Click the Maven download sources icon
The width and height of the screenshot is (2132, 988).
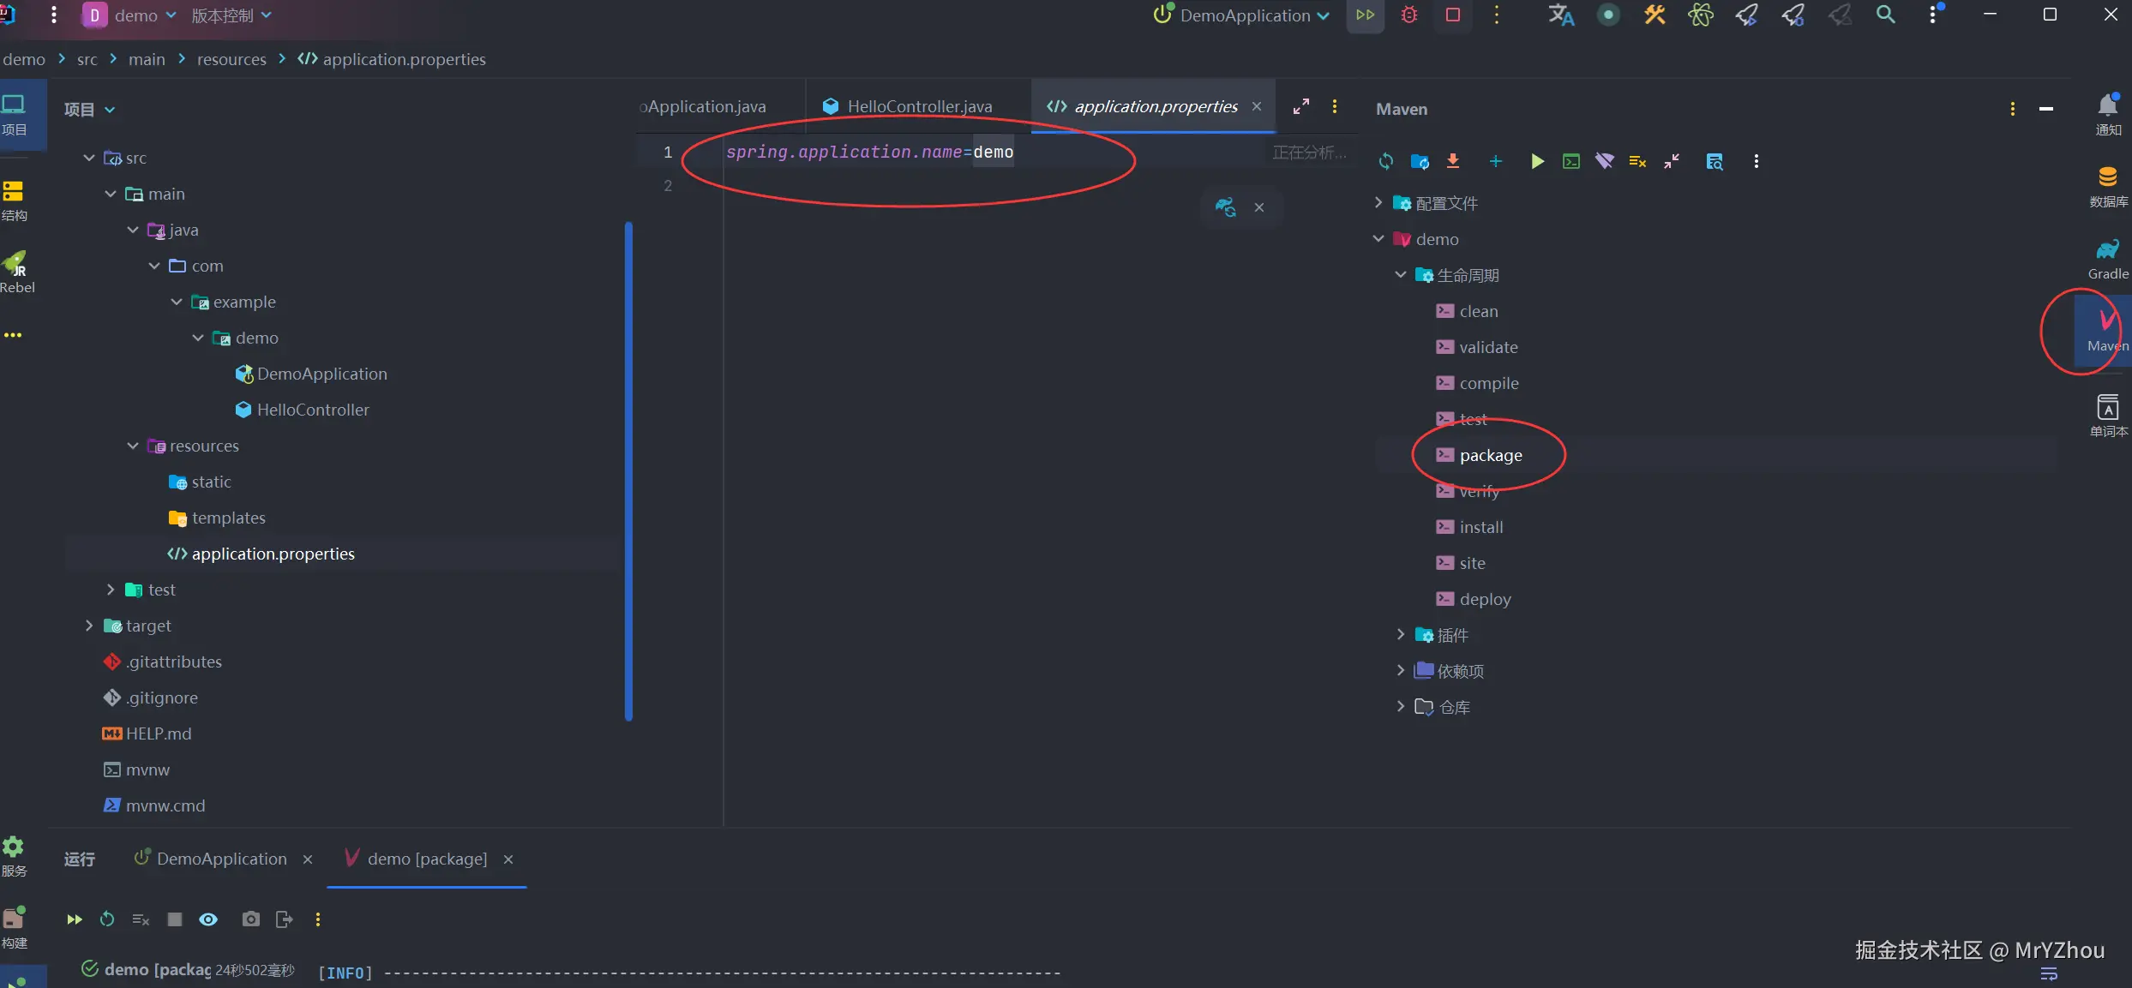[1453, 161]
